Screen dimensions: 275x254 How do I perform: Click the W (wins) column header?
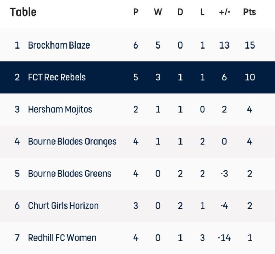tap(158, 12)
